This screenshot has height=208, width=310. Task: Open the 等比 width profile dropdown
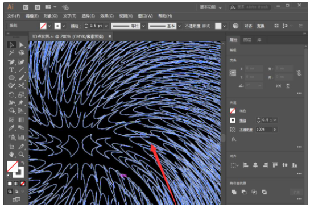pyautogui.click(x=143, y=26)
